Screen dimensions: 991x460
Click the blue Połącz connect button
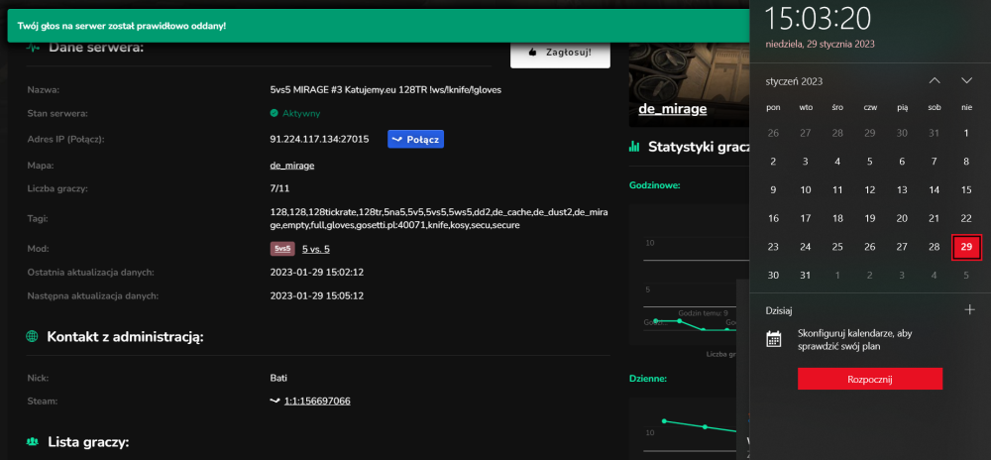pos(415,139)
